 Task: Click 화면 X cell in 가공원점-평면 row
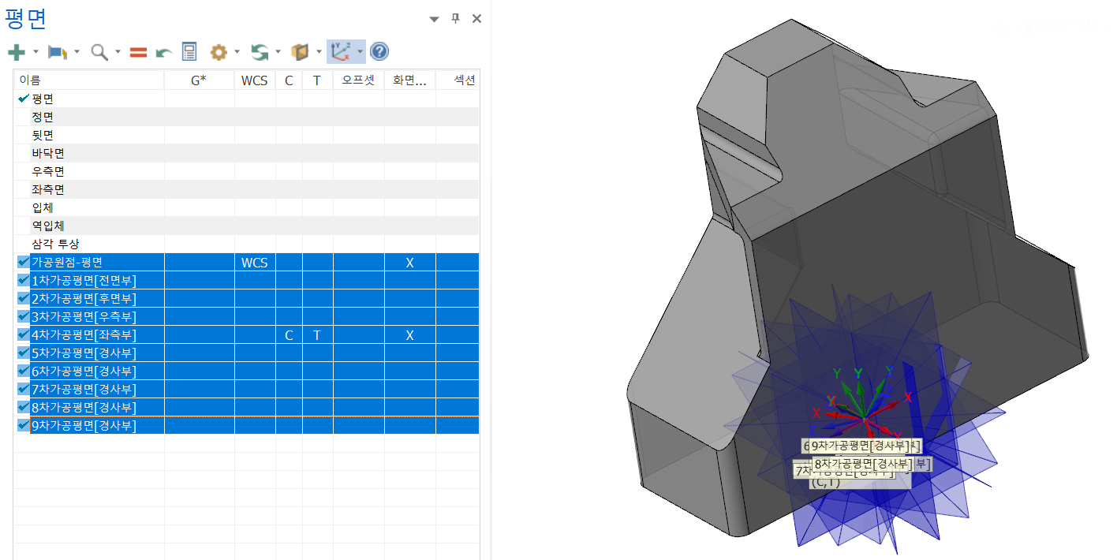pos(409,263)
